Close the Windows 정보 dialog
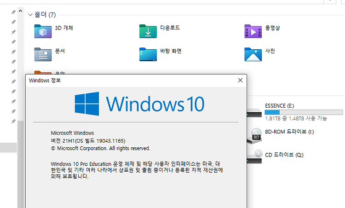 (x=240, y=81)
